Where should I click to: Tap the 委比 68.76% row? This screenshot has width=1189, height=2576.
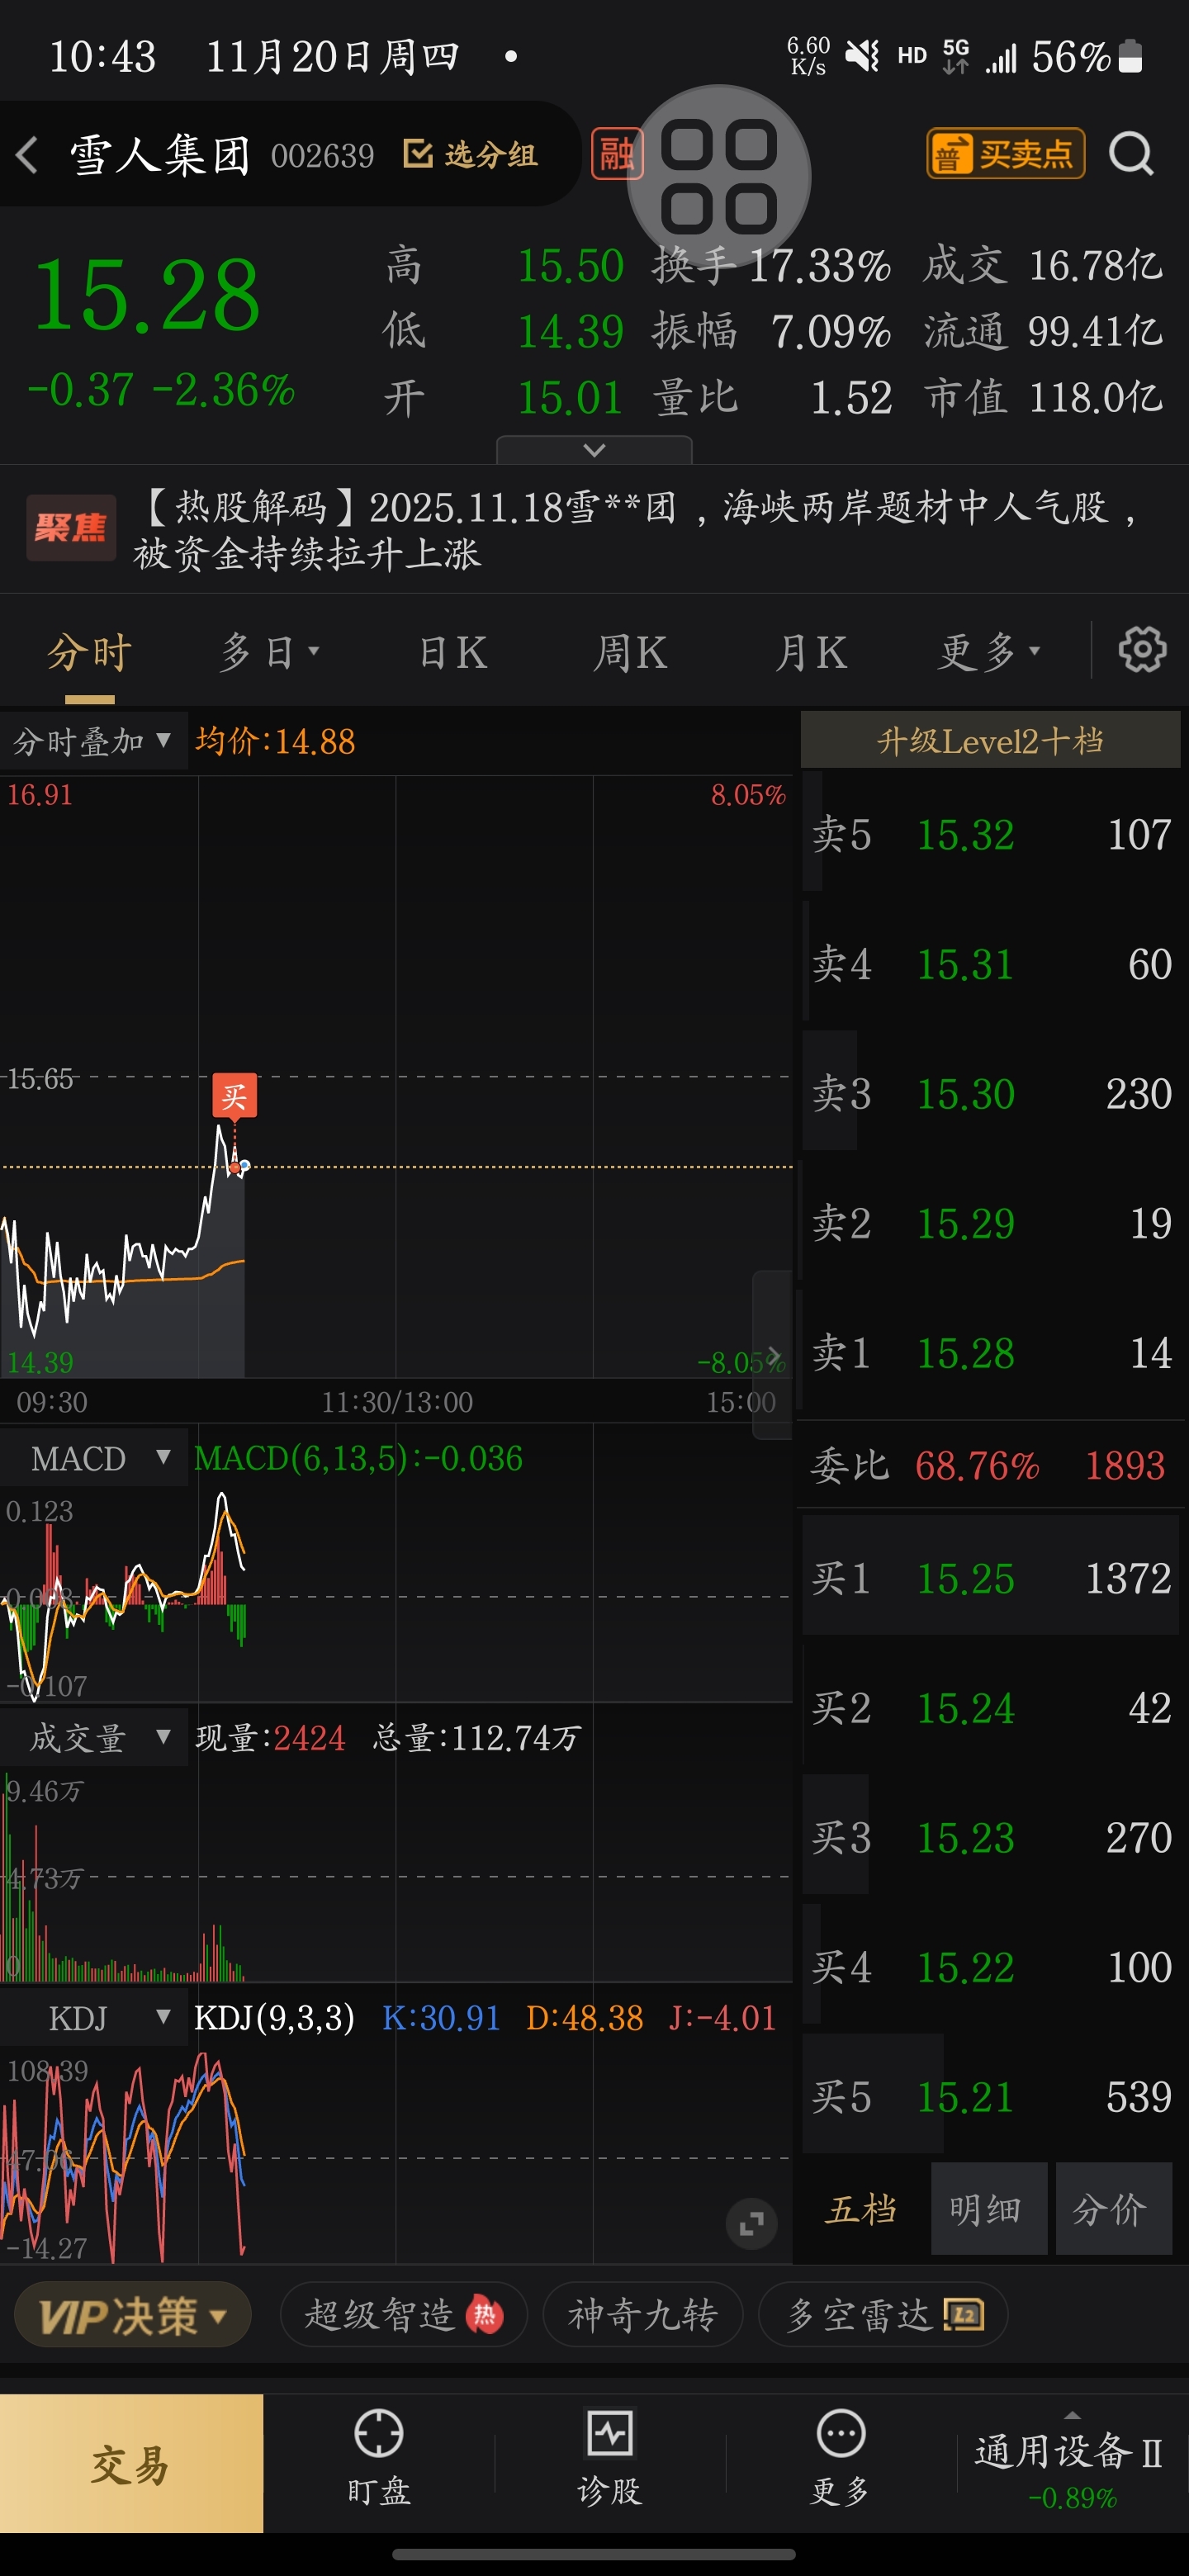(989, 1465)
